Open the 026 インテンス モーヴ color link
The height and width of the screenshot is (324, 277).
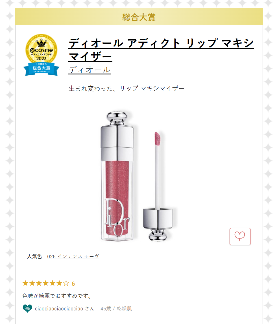coord(73,256)
